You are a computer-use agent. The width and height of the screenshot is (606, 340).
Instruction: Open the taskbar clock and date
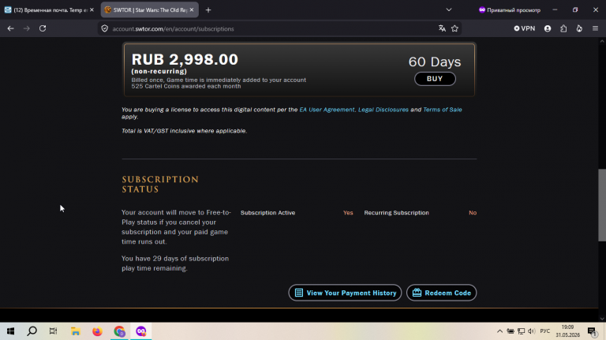tap(568, 331)
